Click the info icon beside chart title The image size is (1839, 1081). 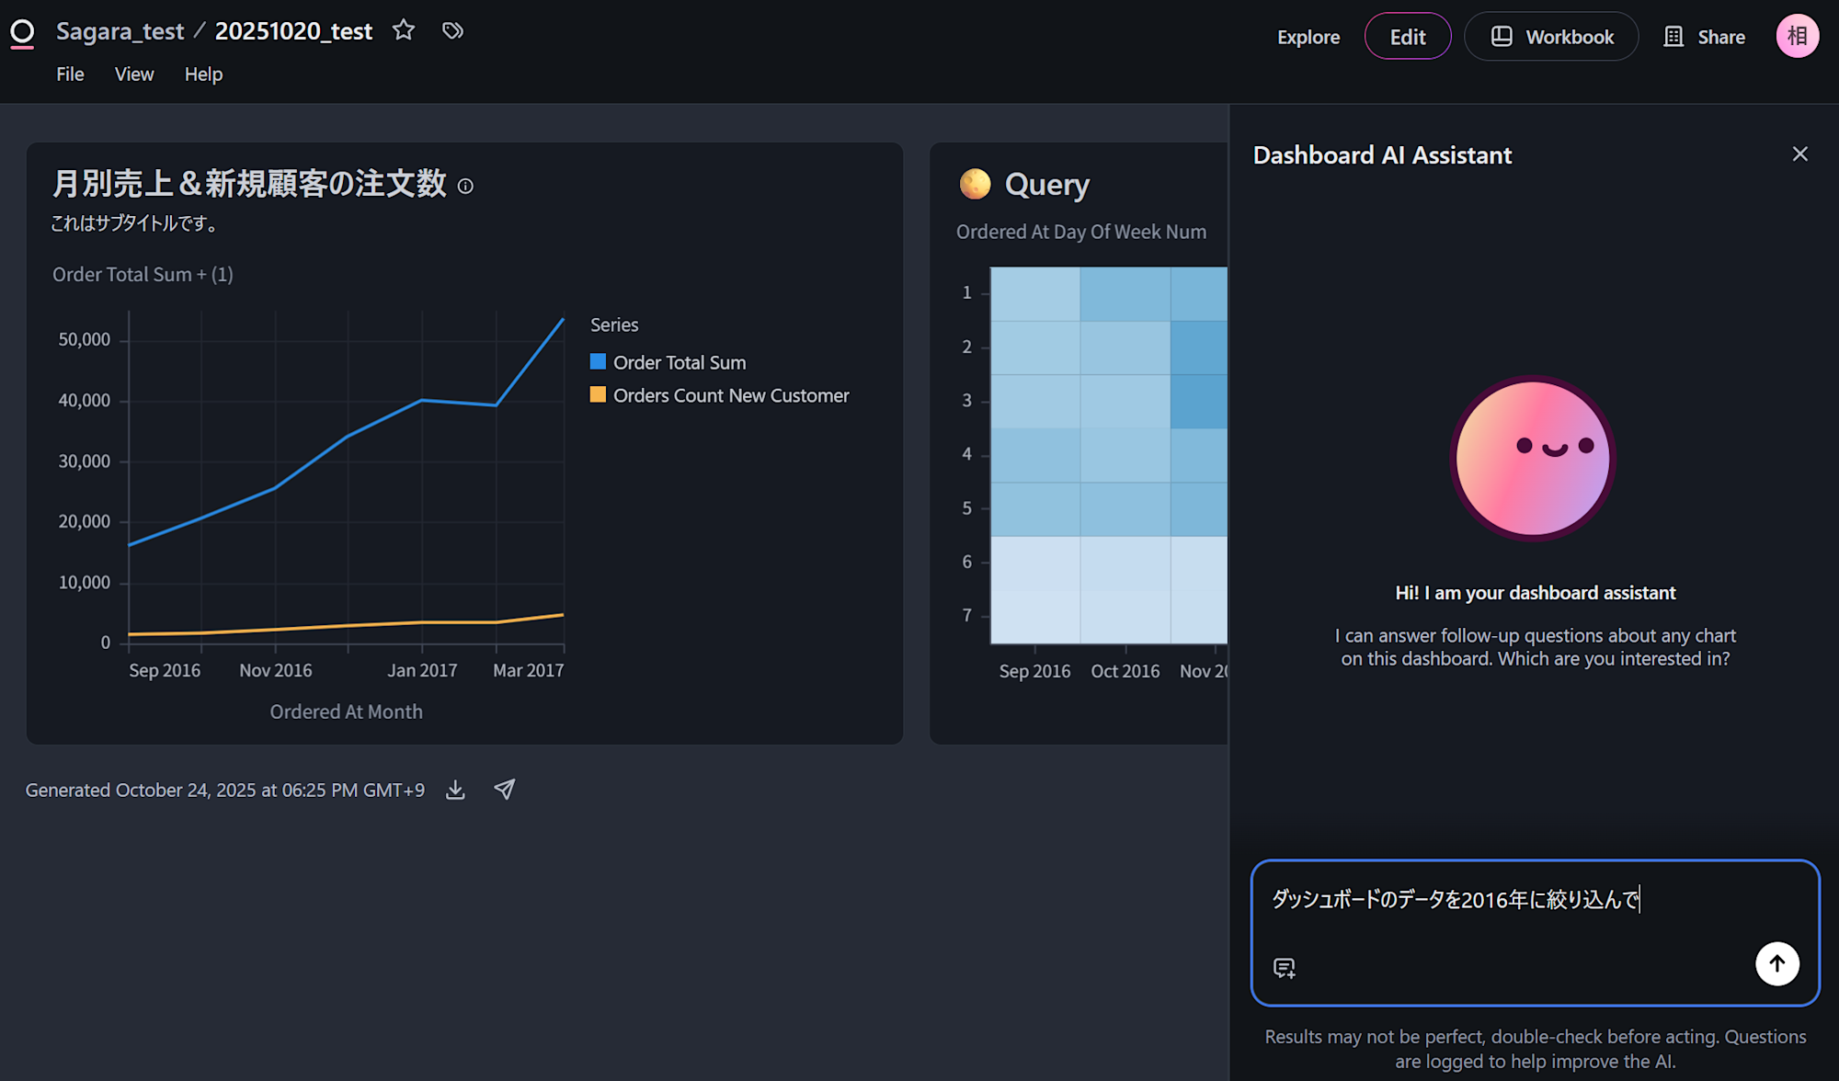point(465,187)
